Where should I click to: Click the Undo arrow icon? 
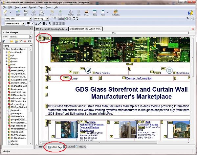(x=52, y=13)
